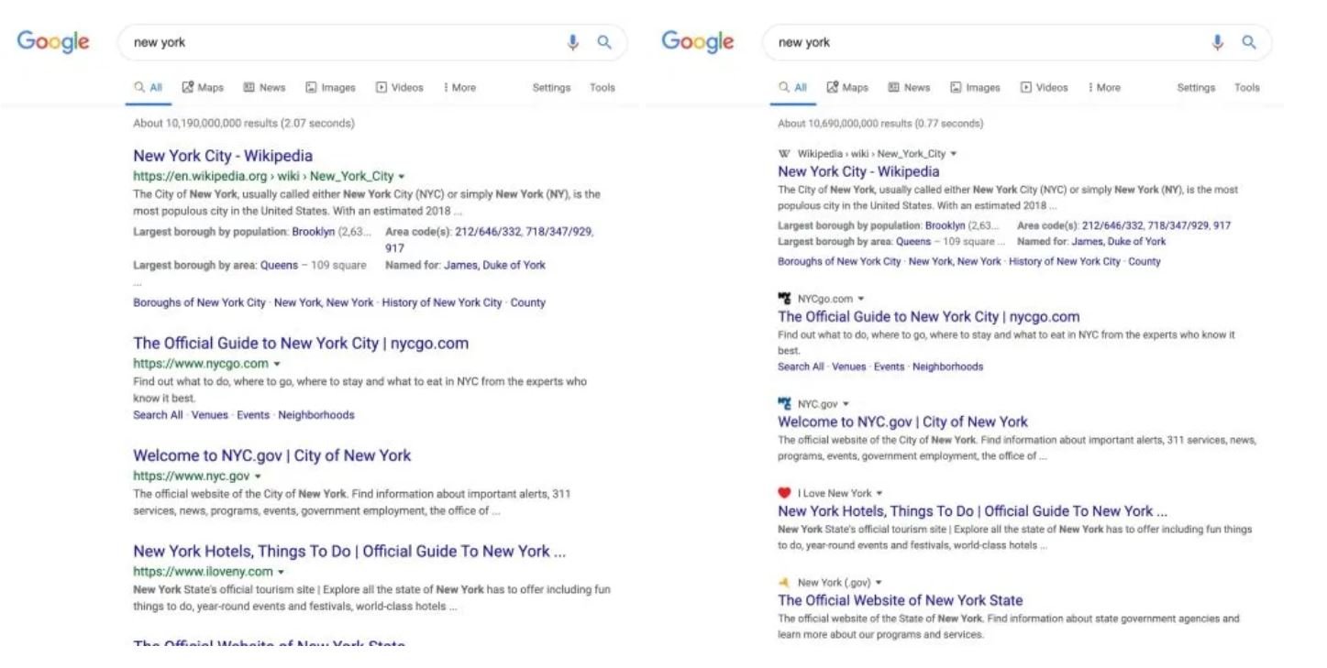Click the NYC.gov favicon icon
Screen dimensions: 1327x668
(x=784, y=404)
